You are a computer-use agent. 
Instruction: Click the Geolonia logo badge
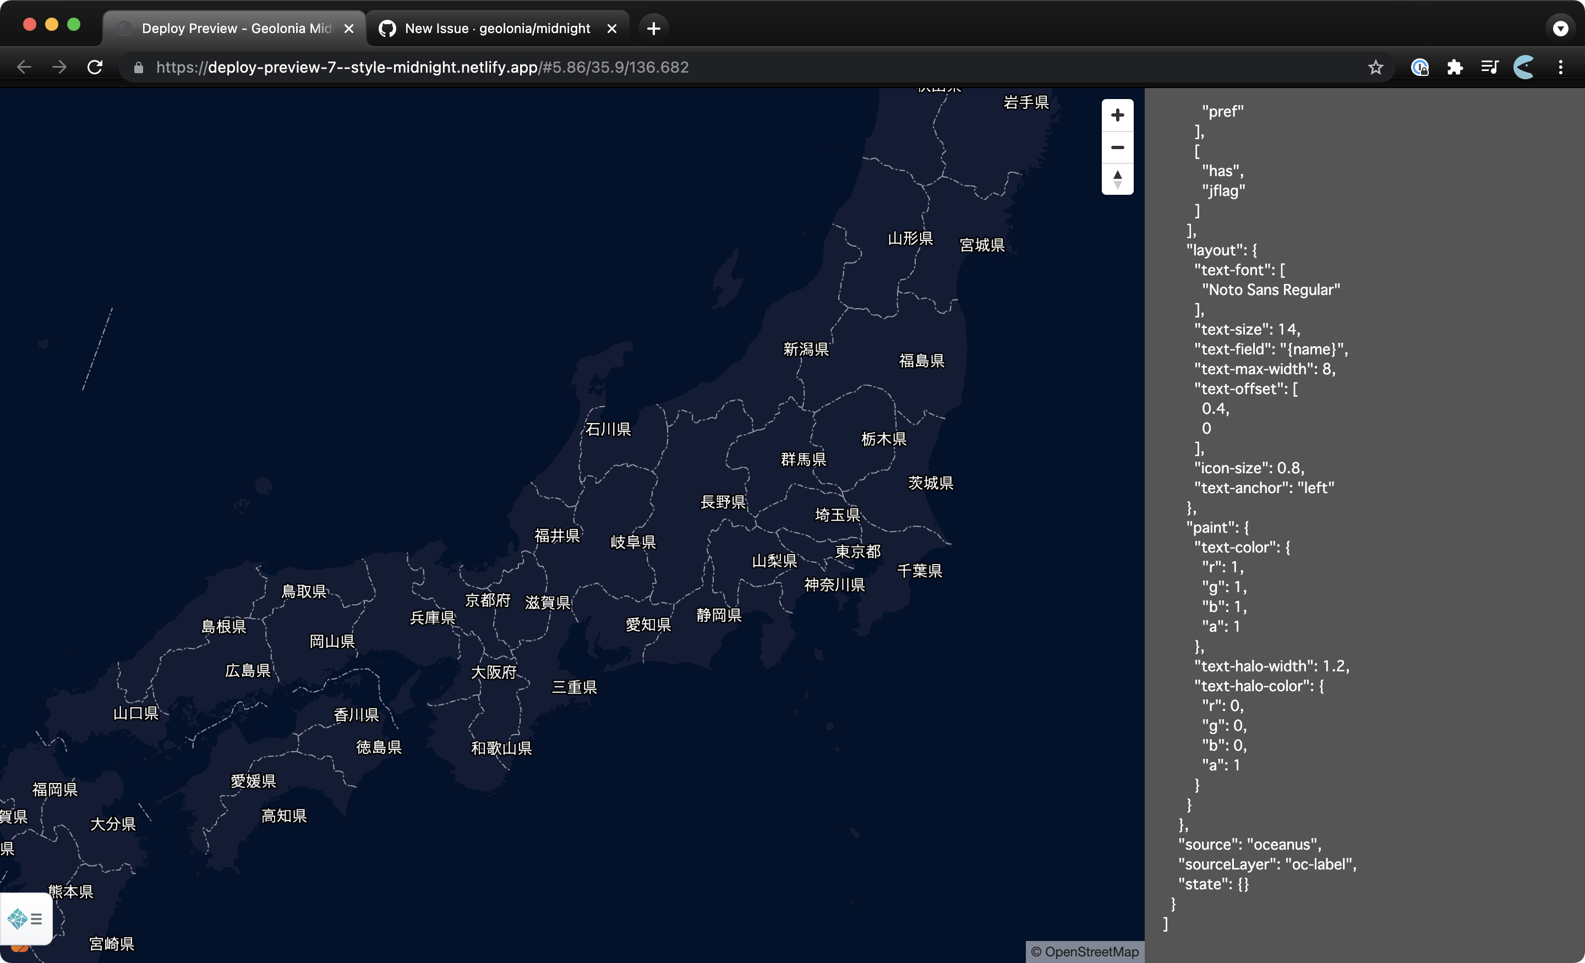[x=18, y=920]
